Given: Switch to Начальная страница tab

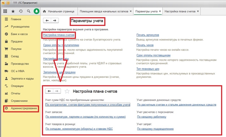Looking at the screenshot, I should pos(60,11).
